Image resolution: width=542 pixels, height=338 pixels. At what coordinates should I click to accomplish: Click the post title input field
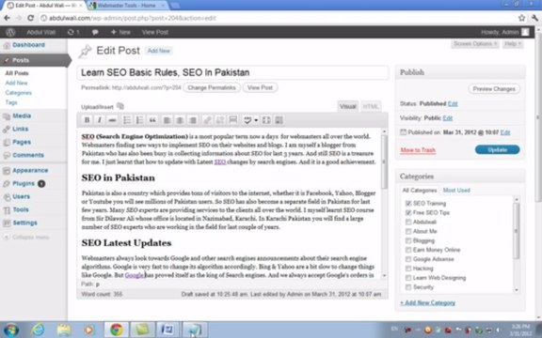point(232,72)
